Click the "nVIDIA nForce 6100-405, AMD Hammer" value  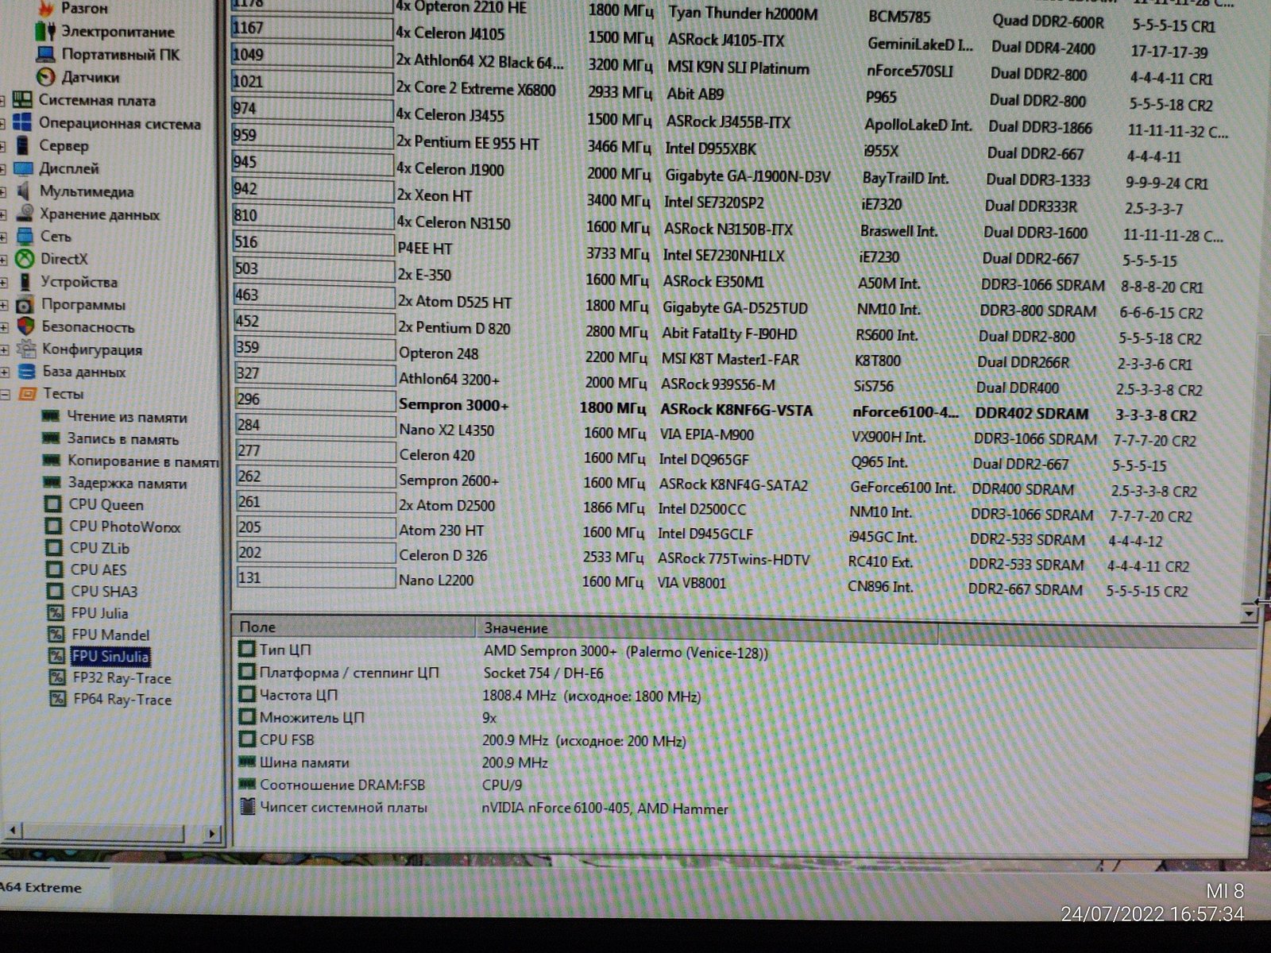(x=605, y=808)
